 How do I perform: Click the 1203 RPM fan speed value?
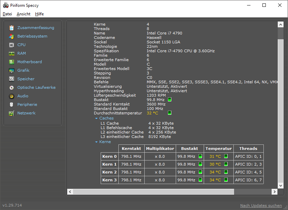pyautogui.click(x=156, y=95)
